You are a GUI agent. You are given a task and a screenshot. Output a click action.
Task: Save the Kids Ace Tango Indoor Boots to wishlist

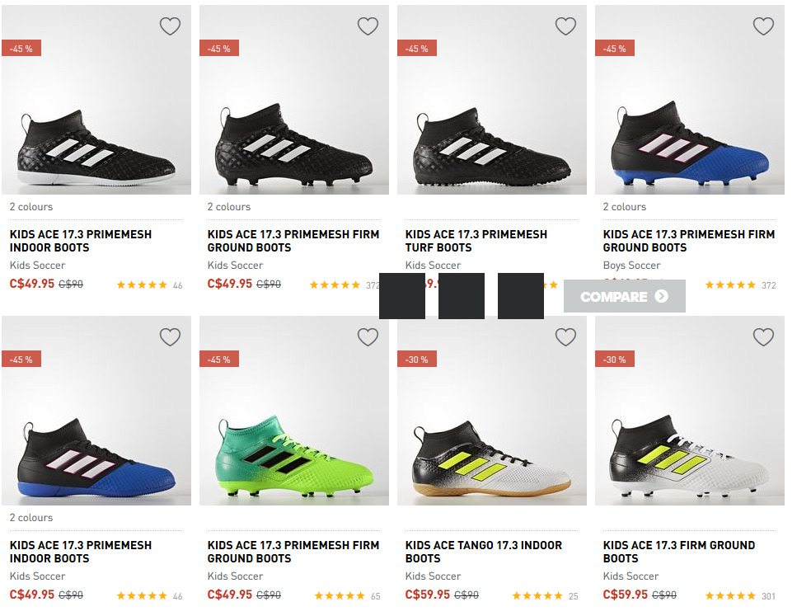click(565, 336)
